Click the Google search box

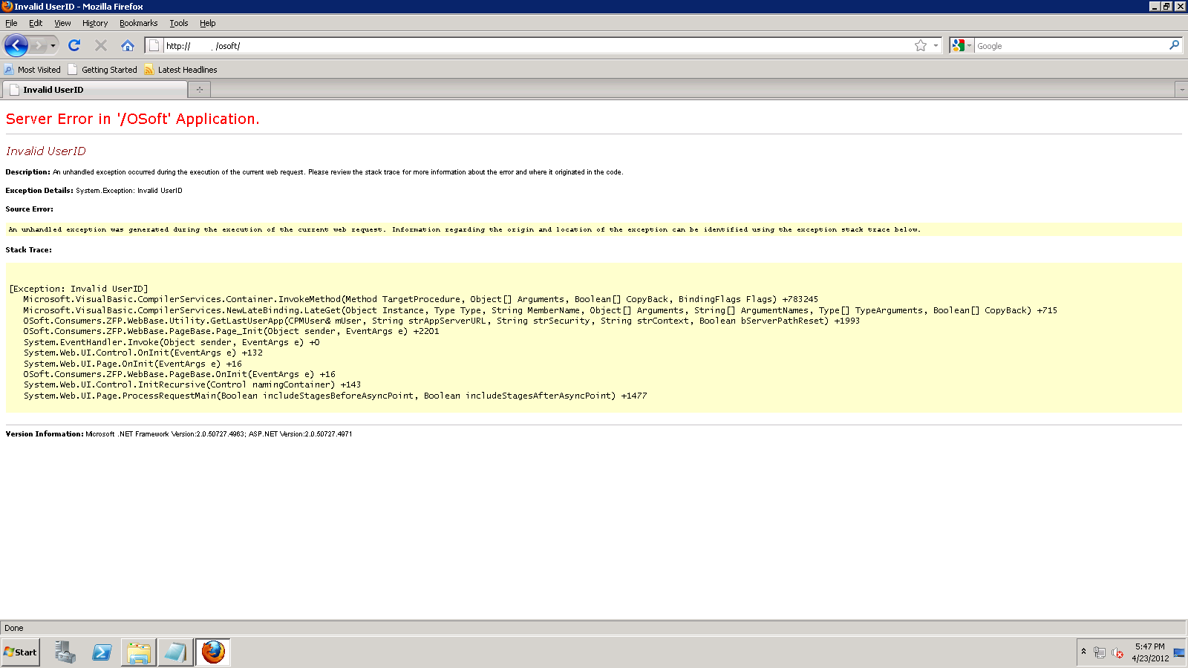point(1071,46)
